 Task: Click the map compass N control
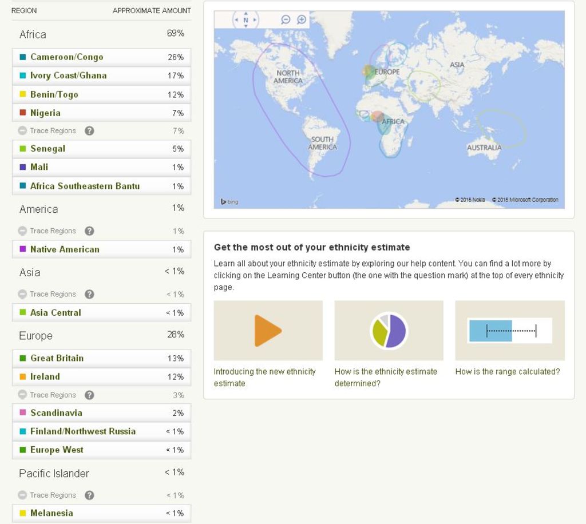[246, 20]
